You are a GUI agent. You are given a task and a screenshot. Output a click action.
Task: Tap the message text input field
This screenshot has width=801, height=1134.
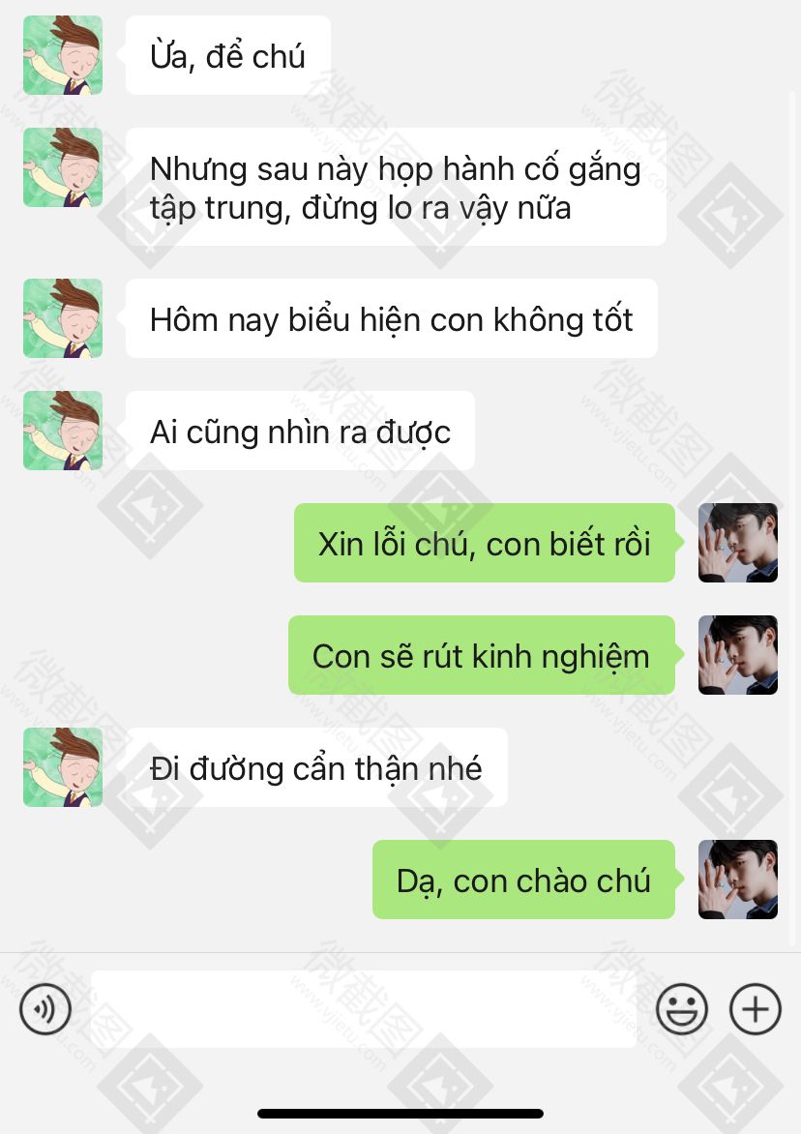click(x=364, y=1009)
